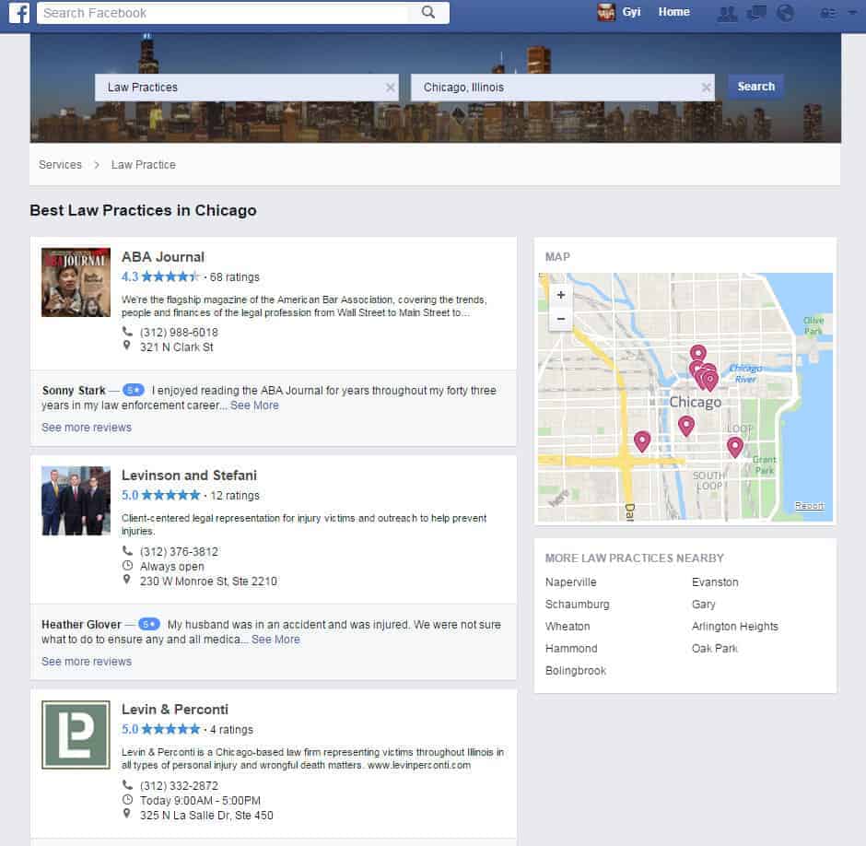The width and height of the screenshot is (866, 846).
Task: Click See more reviews under ABA Journal
Action: [x=87, y=428]
